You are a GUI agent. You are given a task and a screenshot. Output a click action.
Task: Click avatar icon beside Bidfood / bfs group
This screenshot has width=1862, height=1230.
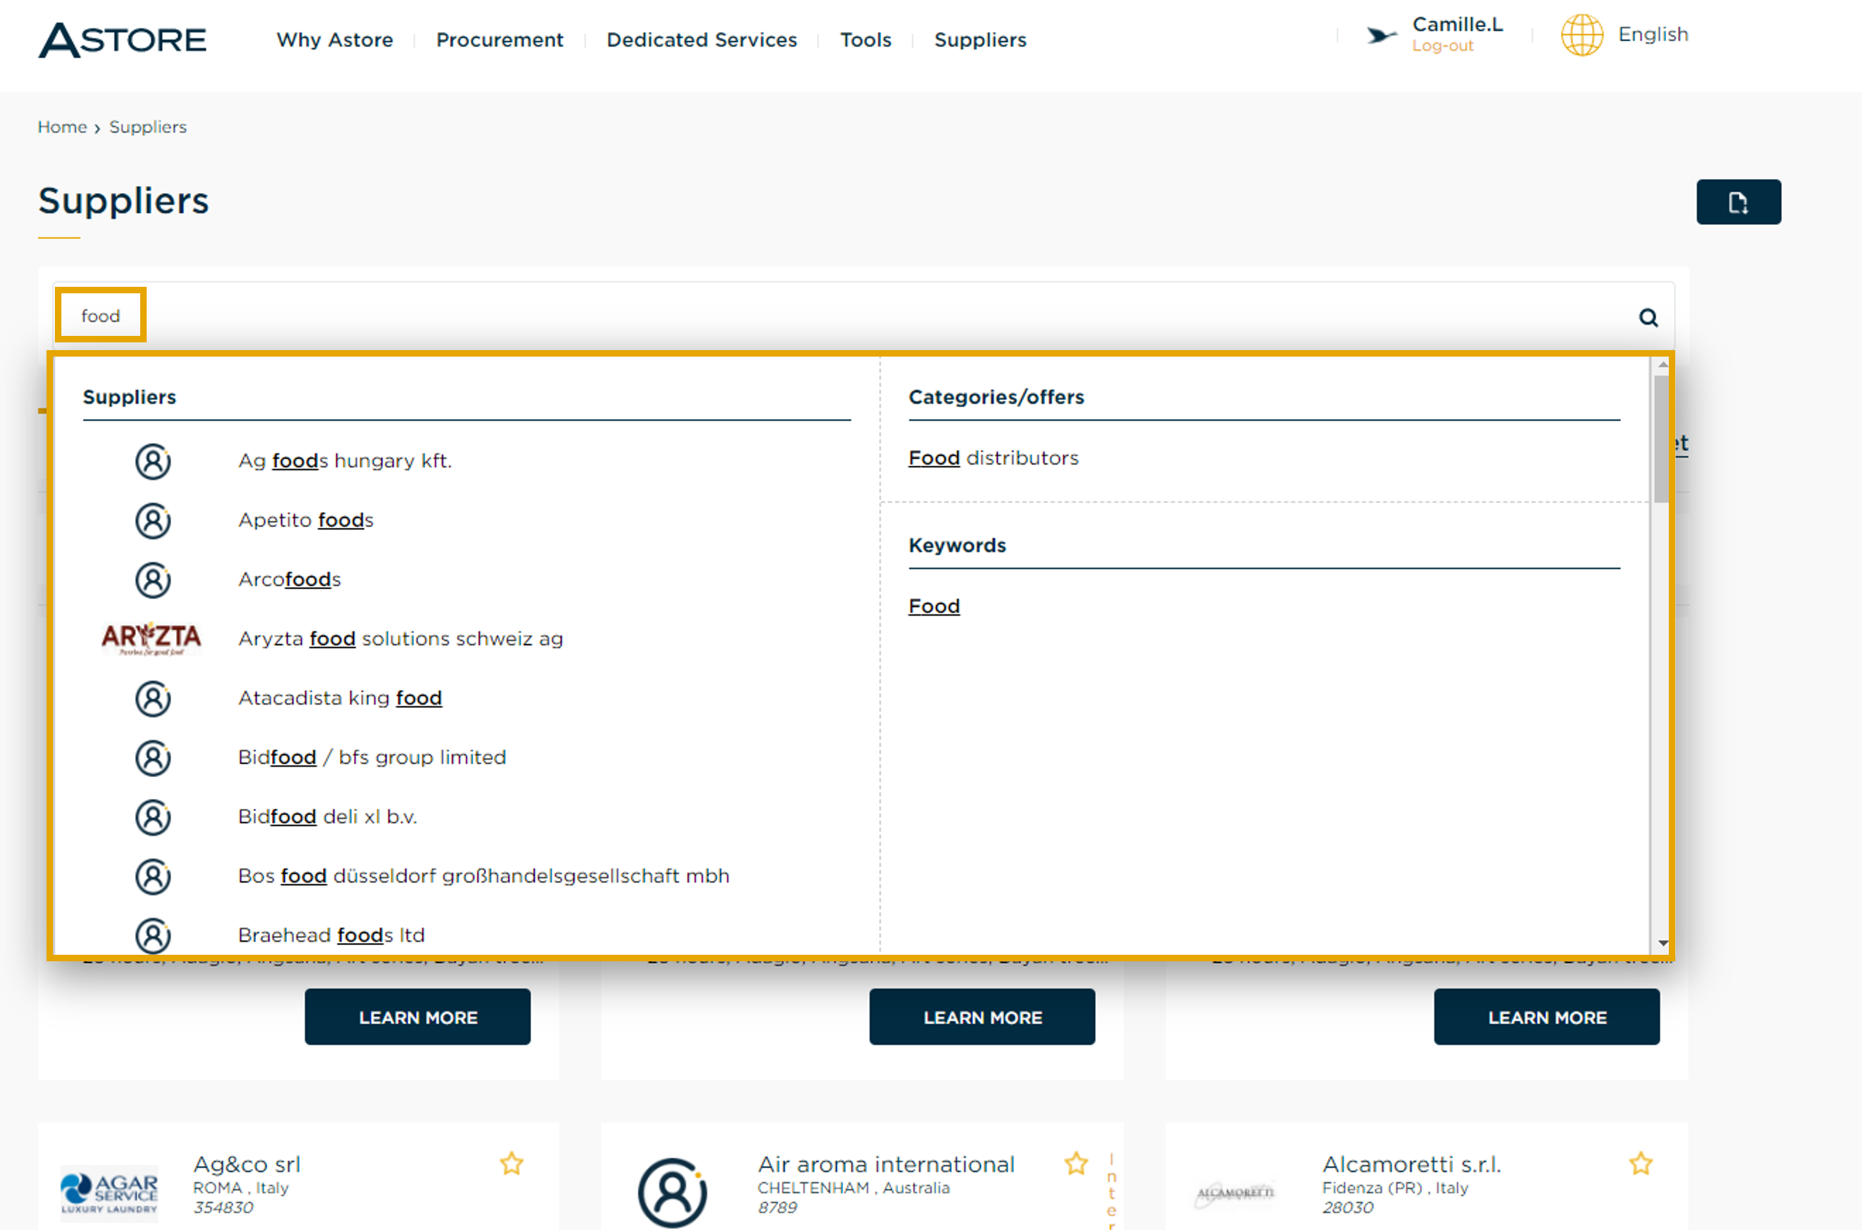pyautogui.click(x=153, y=758)
